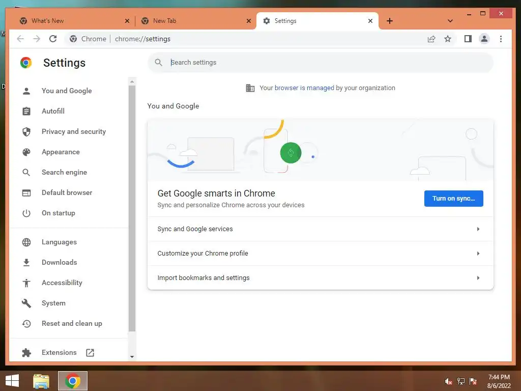Click the forward navigation arrow
The height and width of the screenshot is (391, 521).
pyautogui.click(x=37, y=39)
